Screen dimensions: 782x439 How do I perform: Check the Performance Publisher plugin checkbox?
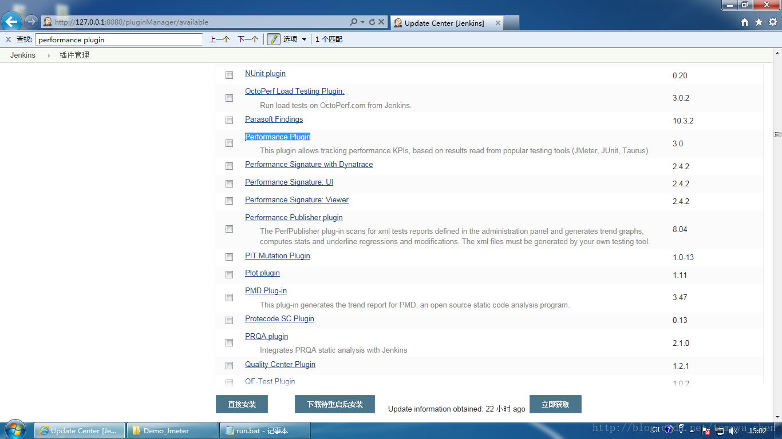click(229, 229)
